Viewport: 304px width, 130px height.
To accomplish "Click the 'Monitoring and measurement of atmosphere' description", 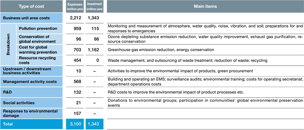I will (x=205, y=28).
